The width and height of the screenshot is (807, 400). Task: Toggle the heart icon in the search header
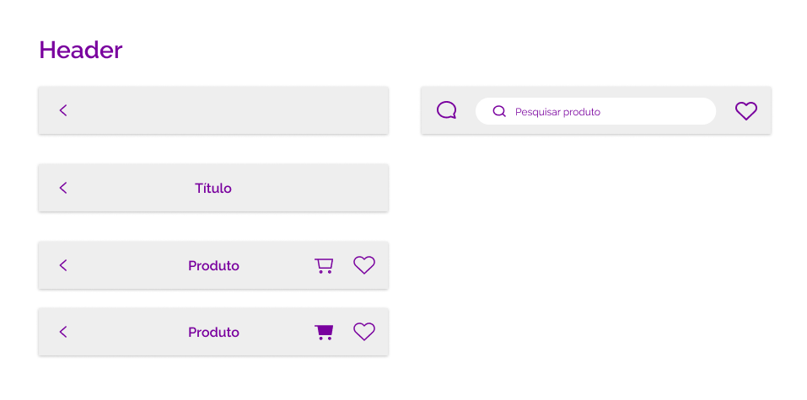745,111
